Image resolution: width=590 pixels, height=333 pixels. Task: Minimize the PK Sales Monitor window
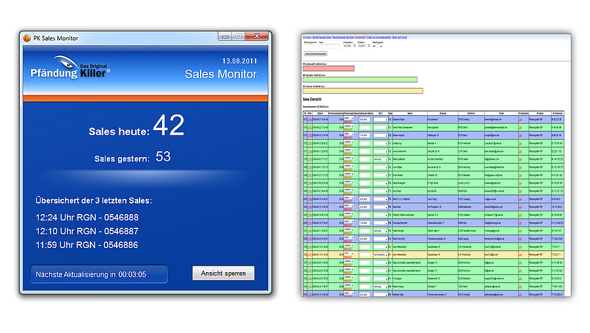[221, 37]
